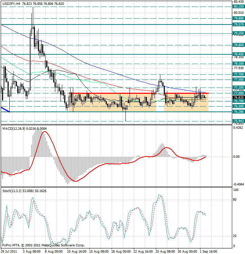Select the 76.286 support level label
This screenshot has height=254, width=245.
coord(238,112)
